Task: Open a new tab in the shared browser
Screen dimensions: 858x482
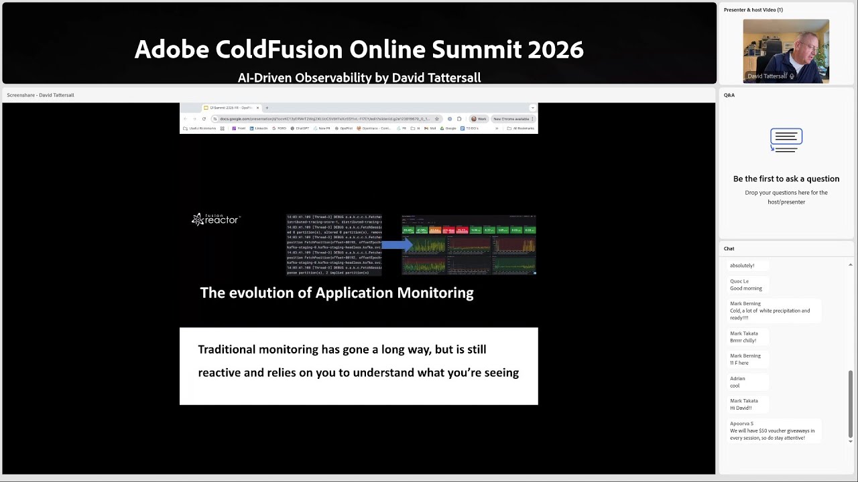Action: pos(267,108)
